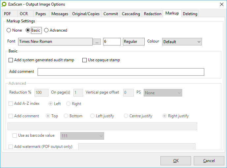Click the Add comment text field
The image size is (227, 168).
[x=121, y=72]
